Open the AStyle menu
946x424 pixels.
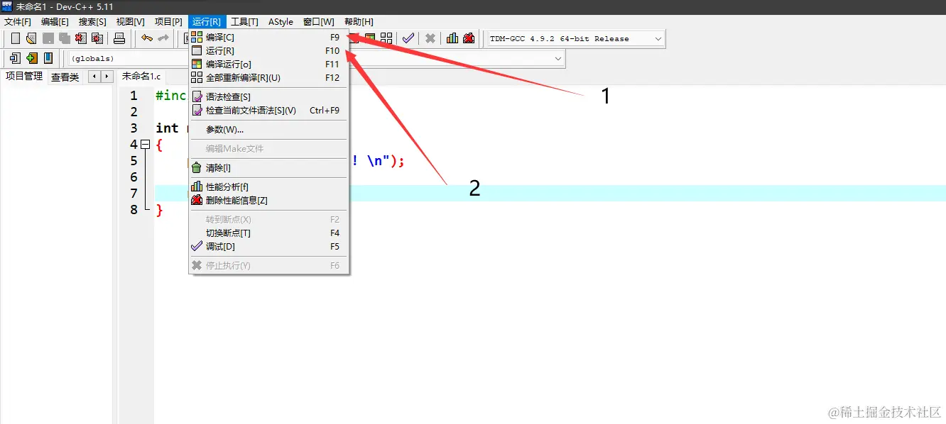(x=281, y=22)
